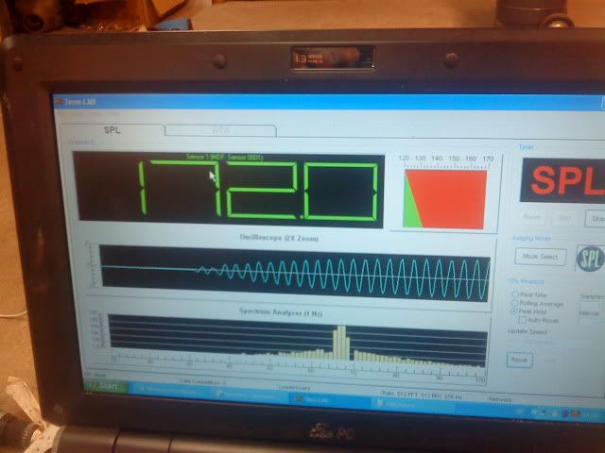Click the system tray icons in taskbar
This screenshot has height=453, width=605.
(556, 413)
